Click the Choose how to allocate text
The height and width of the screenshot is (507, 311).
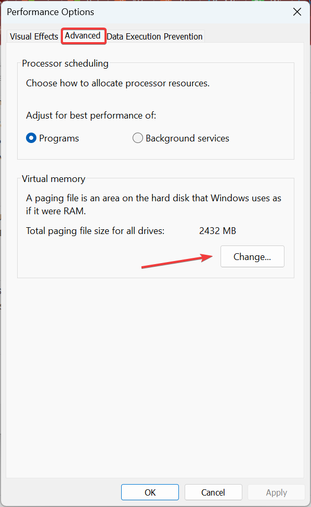coord(118,83)
